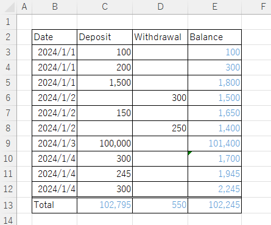The image size is (271, 225).
Task: Select total balance 102,245
Action: click(x=215, y=205)
